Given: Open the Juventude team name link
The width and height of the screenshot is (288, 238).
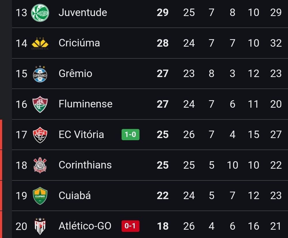Looking at the screenshot, I should (x=83, y=13).
